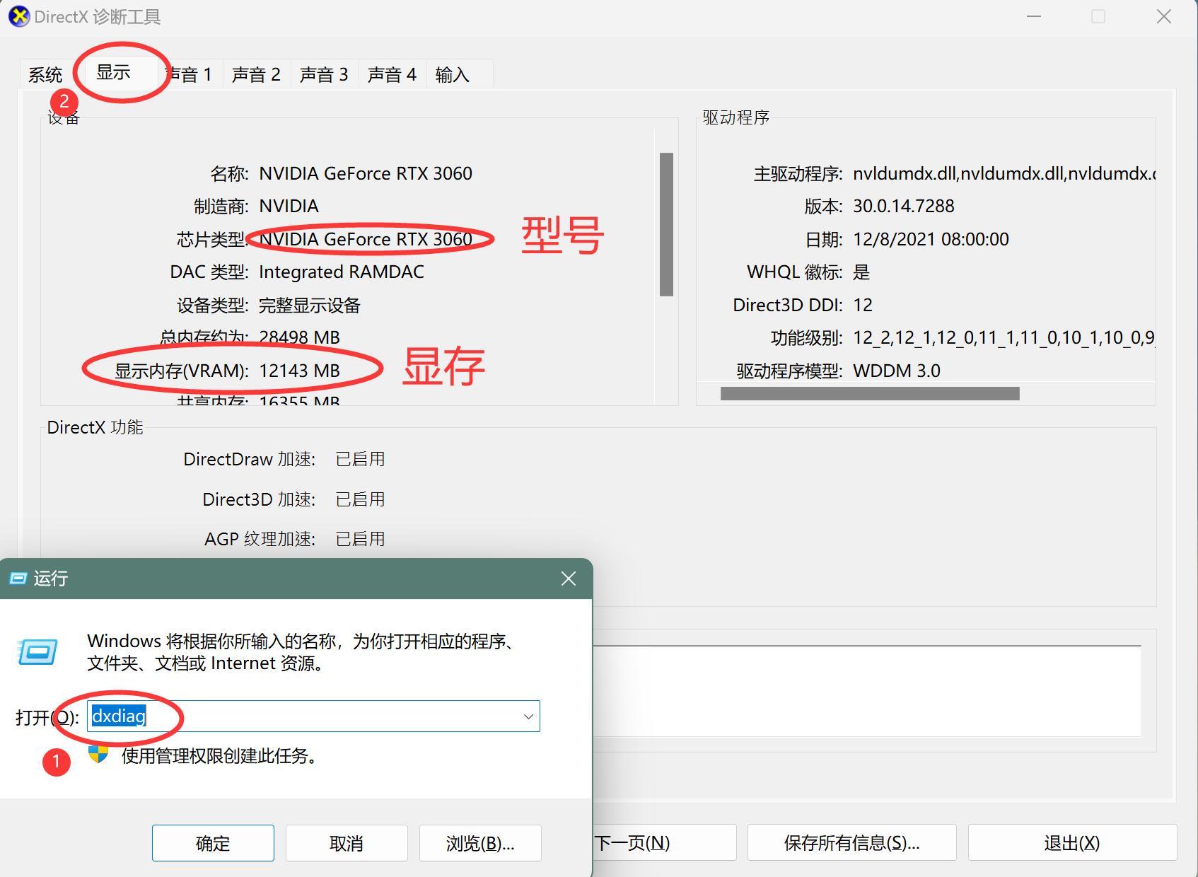Screen dimensions: 1198x877
Task: Select the name value NVIDIA GeForce RTX 3060
Action: [x=366, y=173]
